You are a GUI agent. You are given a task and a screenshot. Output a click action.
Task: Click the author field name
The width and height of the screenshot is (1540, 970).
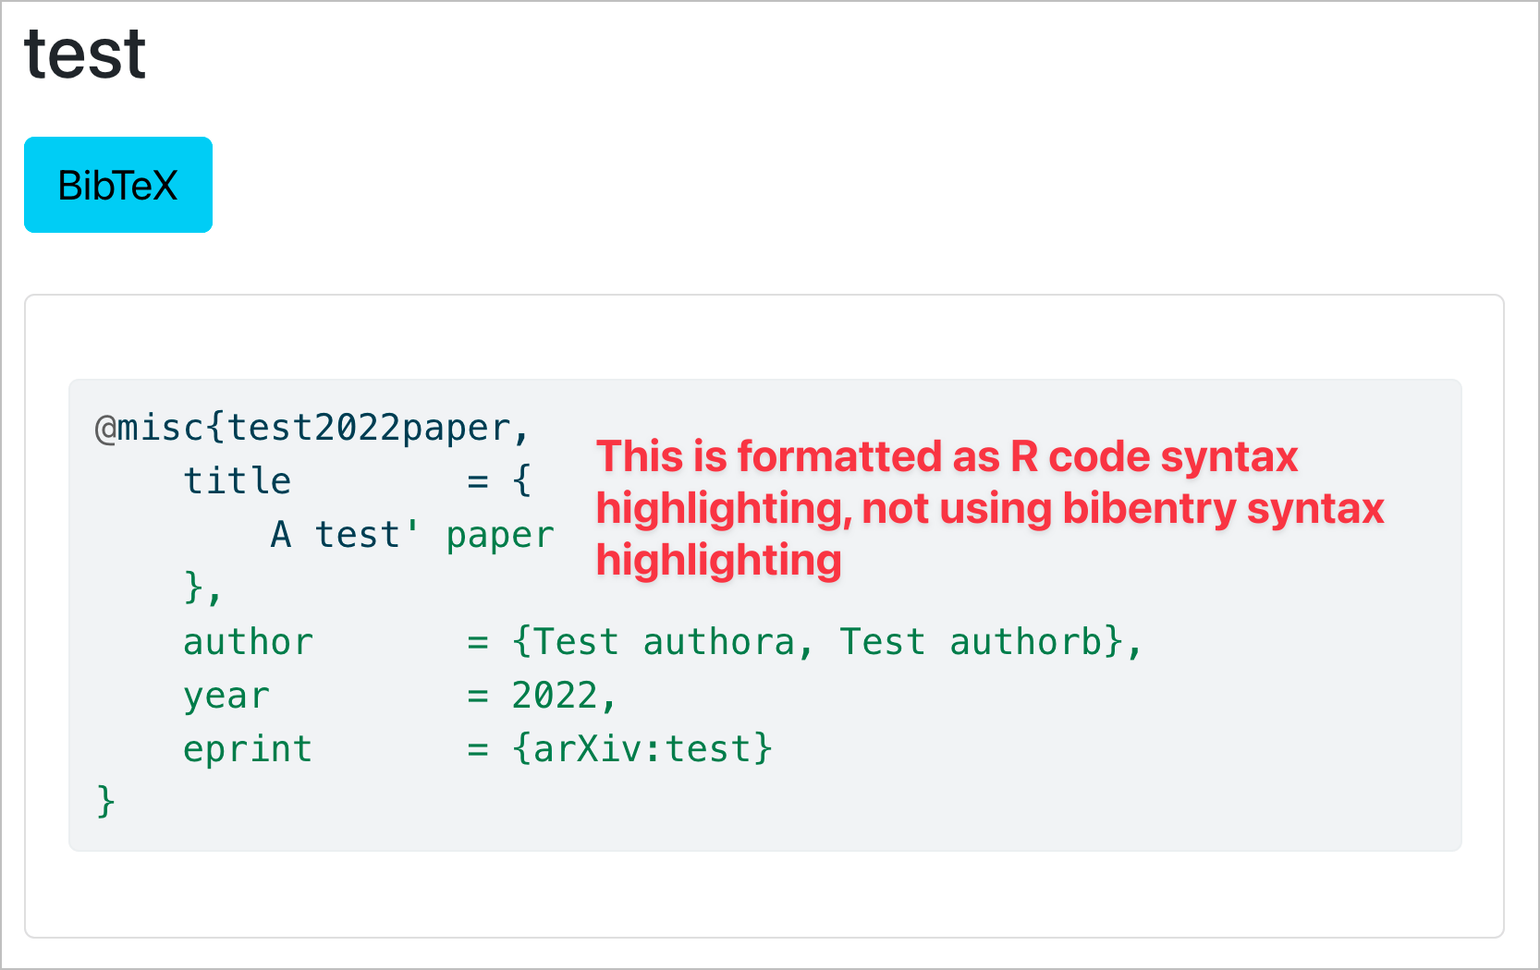248,640
